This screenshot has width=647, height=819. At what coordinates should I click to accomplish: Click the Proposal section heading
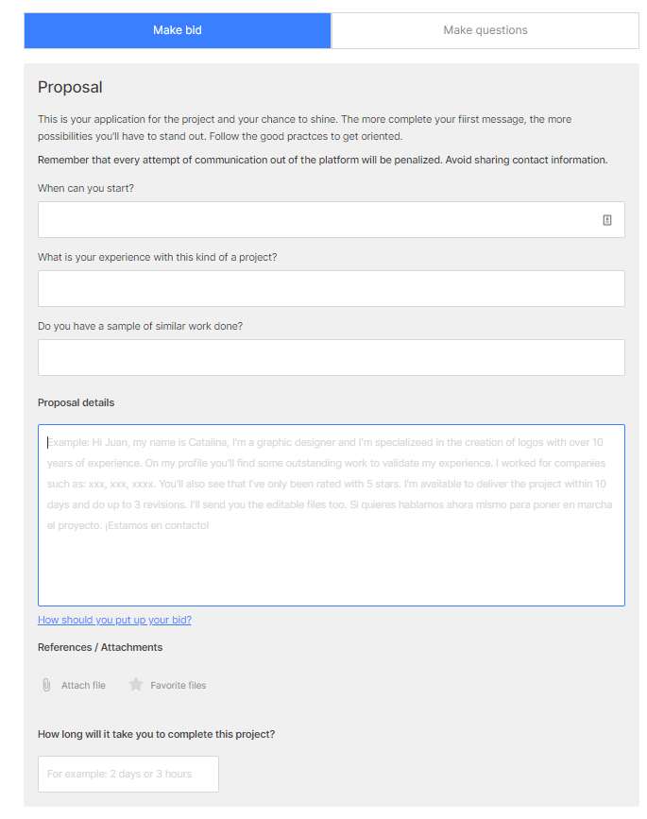[x=70, y=87]
